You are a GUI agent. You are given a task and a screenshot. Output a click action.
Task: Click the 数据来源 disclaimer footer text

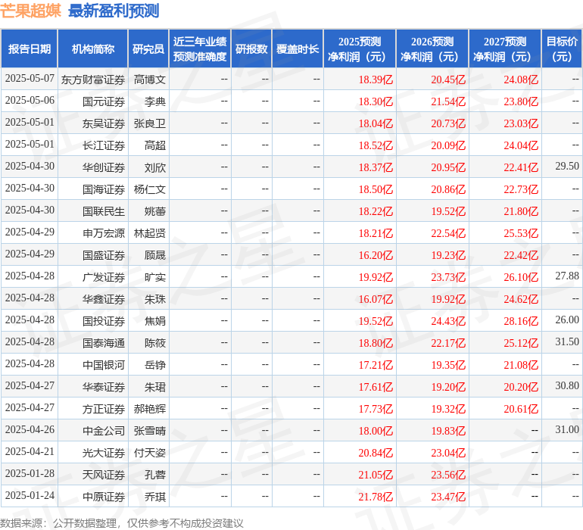click(122, 522)
